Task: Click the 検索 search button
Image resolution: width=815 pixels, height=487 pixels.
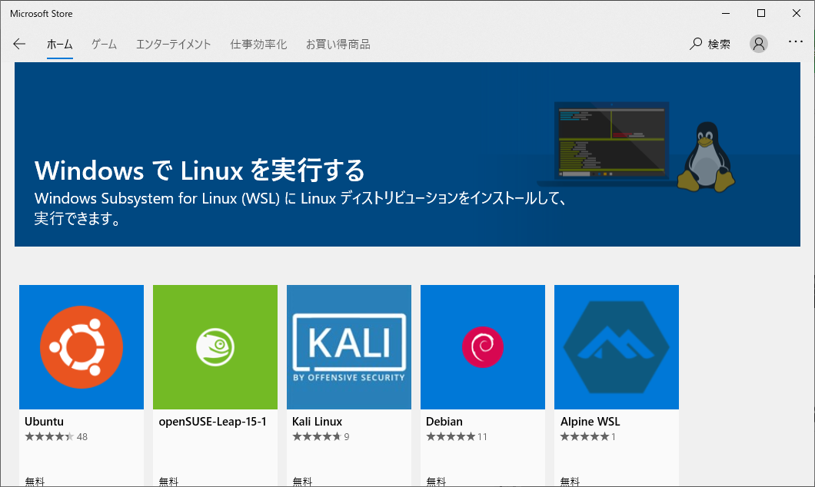Action: 710,45
